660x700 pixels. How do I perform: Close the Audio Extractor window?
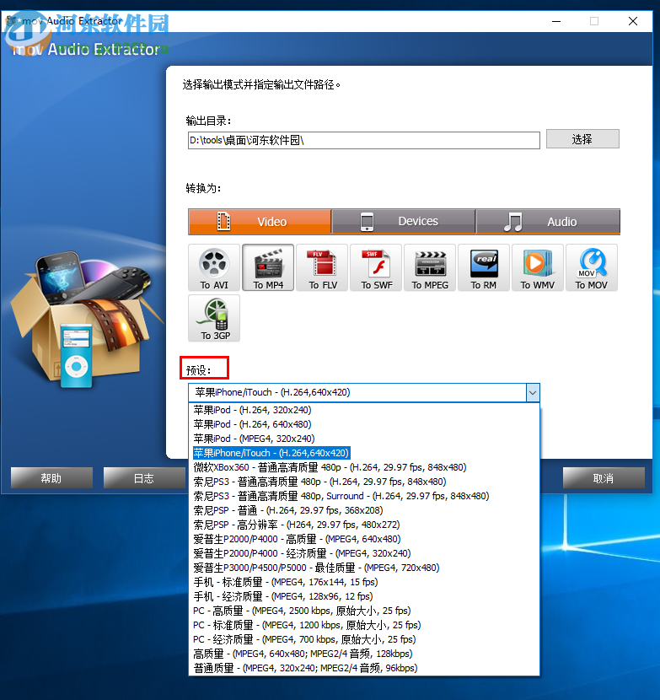(x=633, y=21)
